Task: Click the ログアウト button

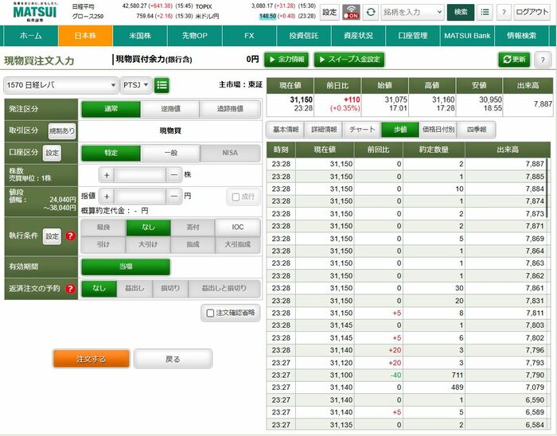Action: [532, 12]
